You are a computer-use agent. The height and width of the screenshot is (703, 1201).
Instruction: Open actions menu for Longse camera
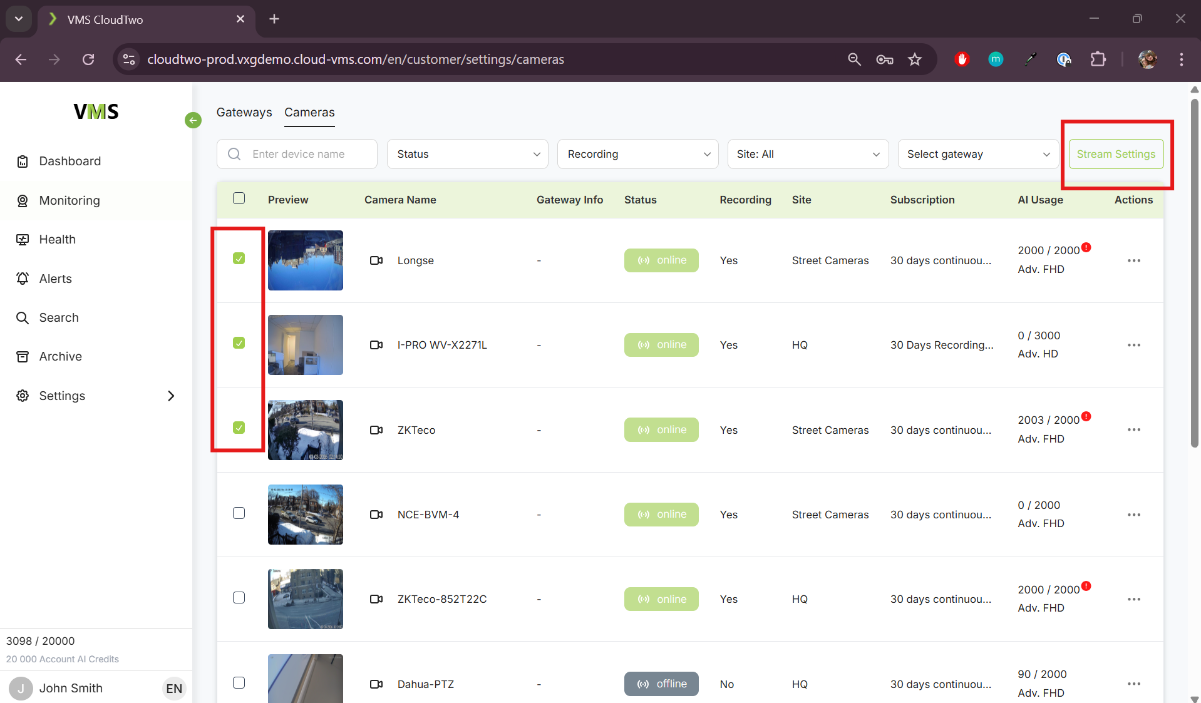click(x=1133, y=260)
